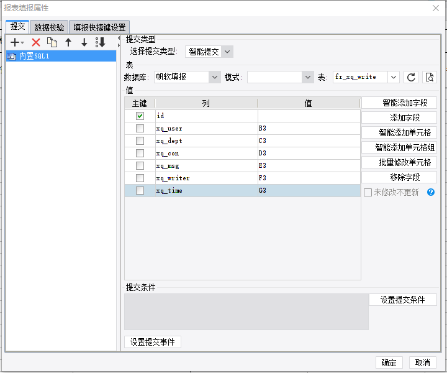Click the add (+) submit item icon

[17, 42]
